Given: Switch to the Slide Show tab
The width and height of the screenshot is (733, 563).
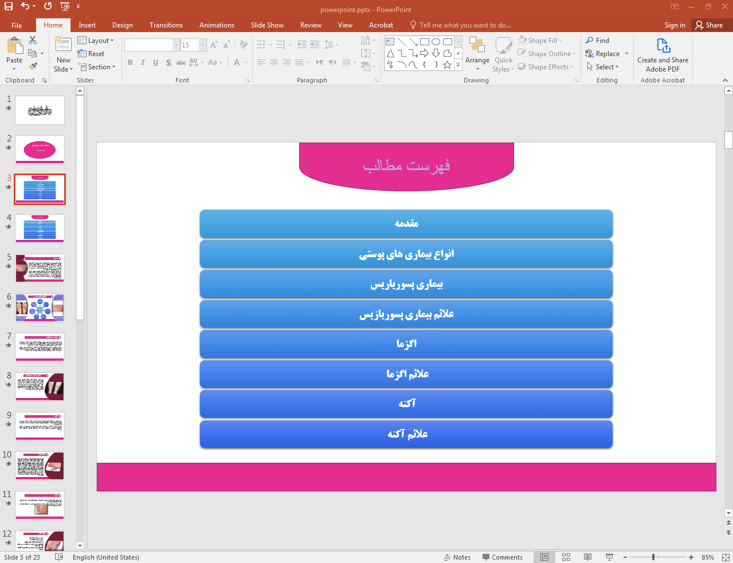Looking at the screenshot, I should [267, 25].
